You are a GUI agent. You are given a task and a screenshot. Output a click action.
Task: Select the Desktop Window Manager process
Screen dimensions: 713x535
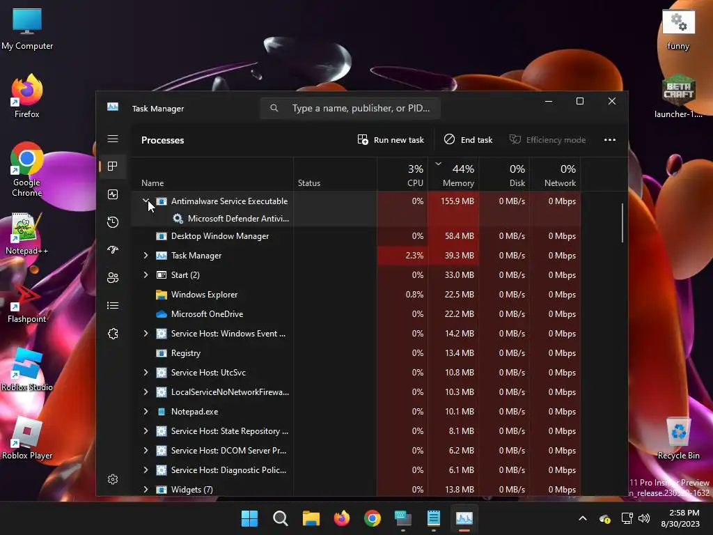tap(356, 236)
